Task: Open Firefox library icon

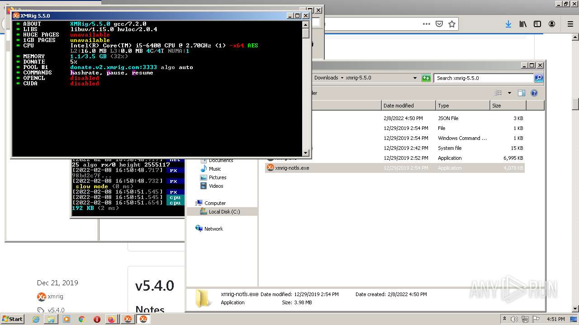Action: (x=523, y=24)
